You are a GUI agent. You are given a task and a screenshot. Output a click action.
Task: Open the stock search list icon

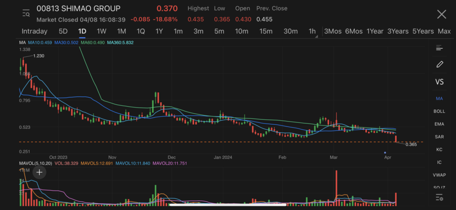[x=26, y=13]
